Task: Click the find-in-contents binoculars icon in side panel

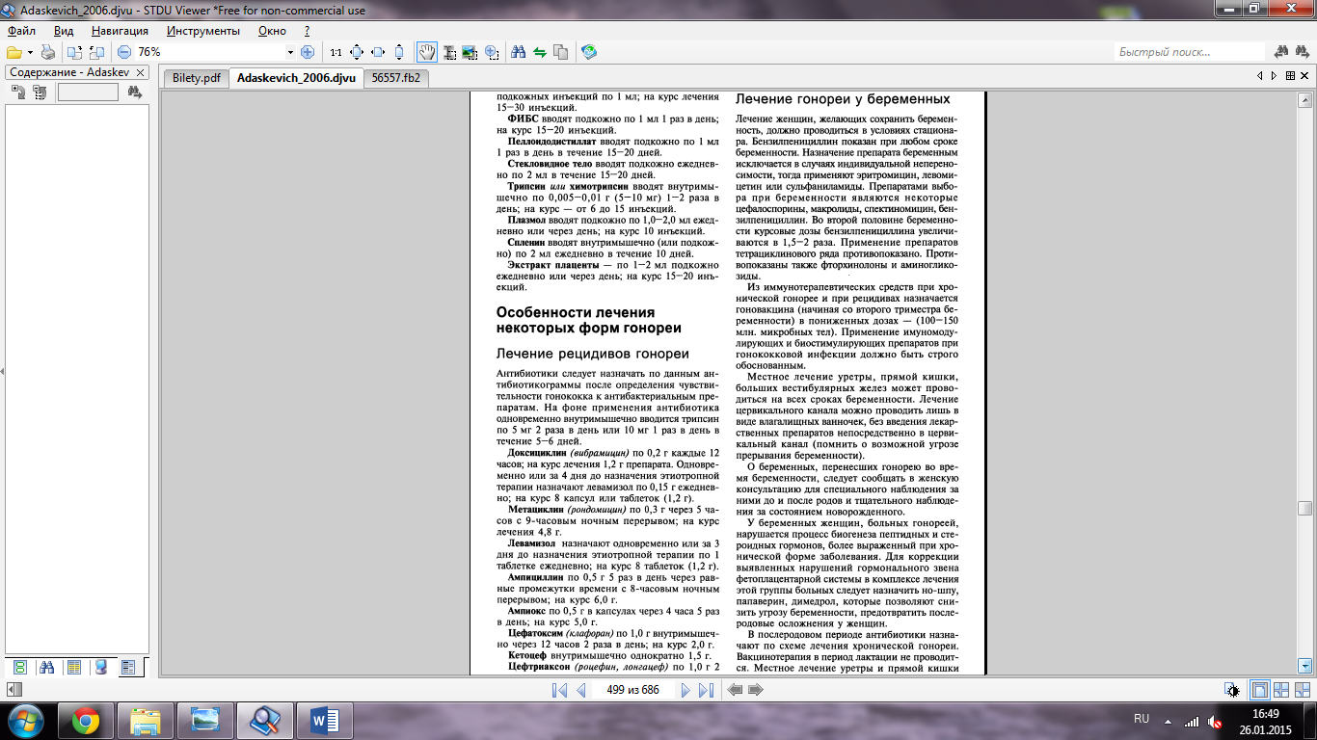Action: click(135, 92)
